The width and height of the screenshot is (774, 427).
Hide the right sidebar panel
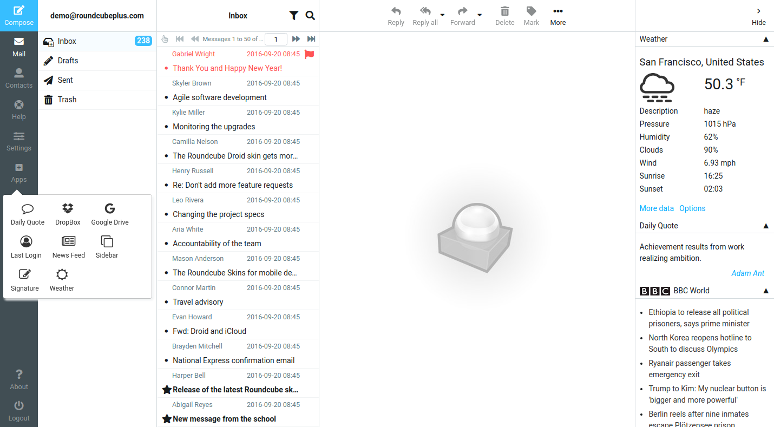pyautogui.click(x=758, y=16)
